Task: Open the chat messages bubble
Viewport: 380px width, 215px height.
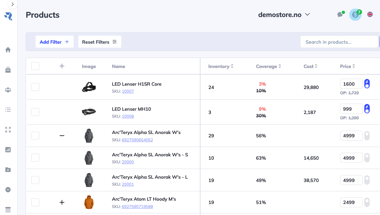Action: pos(340,15)
